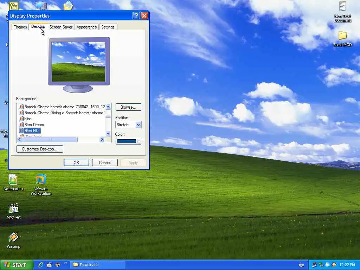Switch to the Screen Saver tab
Viewport: 360px width, 270px height.
point(61,27)
